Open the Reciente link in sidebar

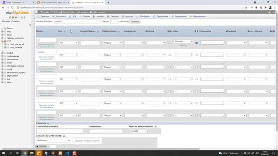[x=6, y=21]
